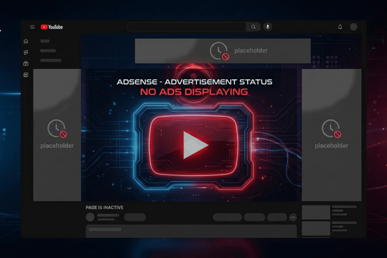Start a voice search with the microphone icon

[x=268, y=27]
